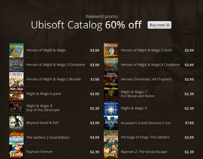
Task: Open Heroes Chronicles All Chapters cover image
Action: tap(111, 79)
